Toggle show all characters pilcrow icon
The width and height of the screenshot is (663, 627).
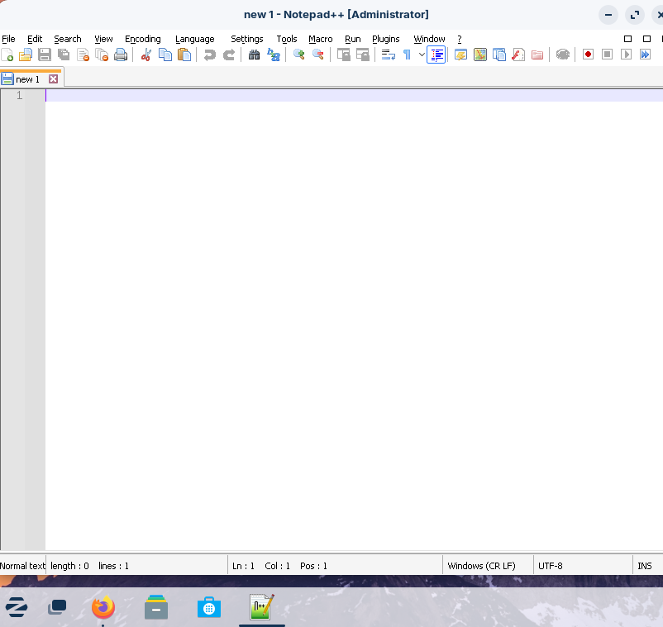coord(408,55)
